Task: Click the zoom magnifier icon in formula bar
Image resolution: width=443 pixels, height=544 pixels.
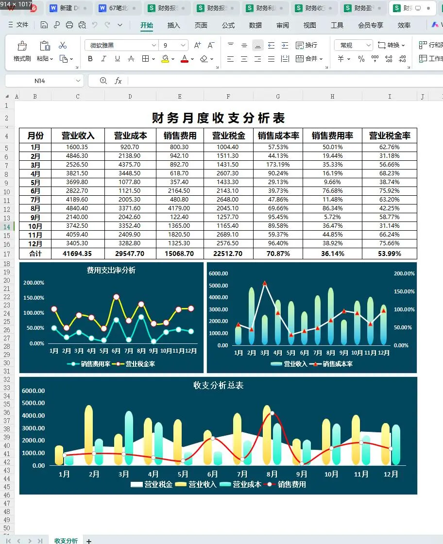Action: [103, 81]
